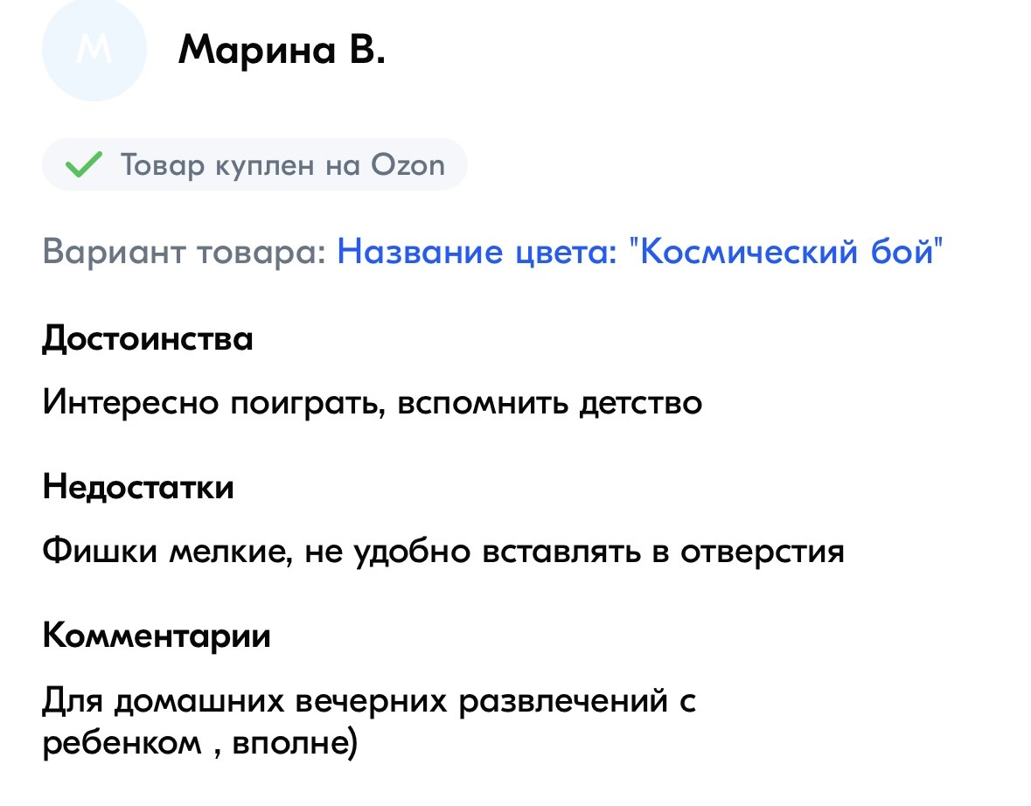Click the "Достоинства" heading
This screenshot has width=1031, height=806.
point(148,339)
